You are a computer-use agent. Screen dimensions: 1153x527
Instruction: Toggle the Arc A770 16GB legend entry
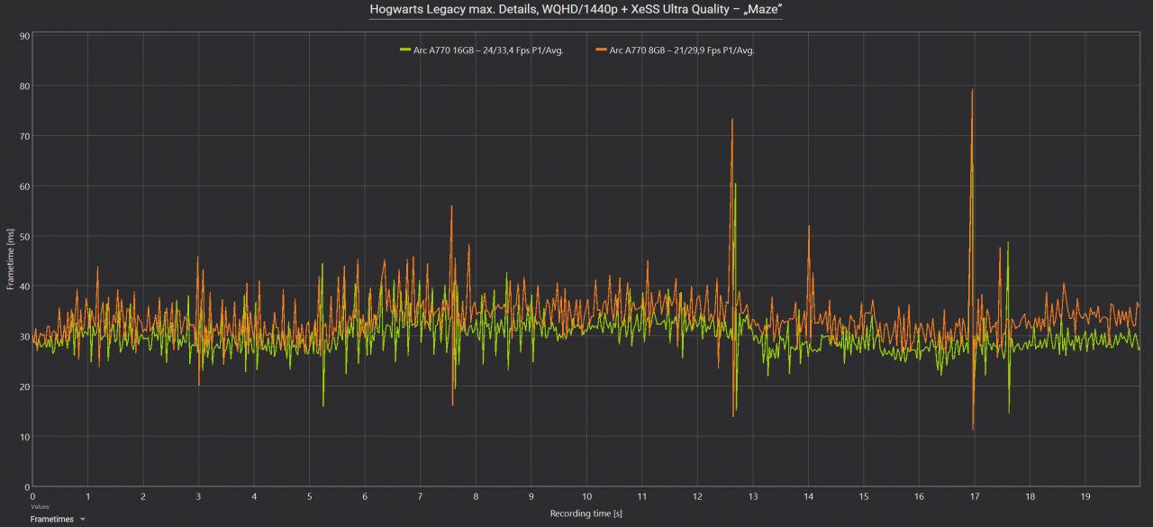481,50
